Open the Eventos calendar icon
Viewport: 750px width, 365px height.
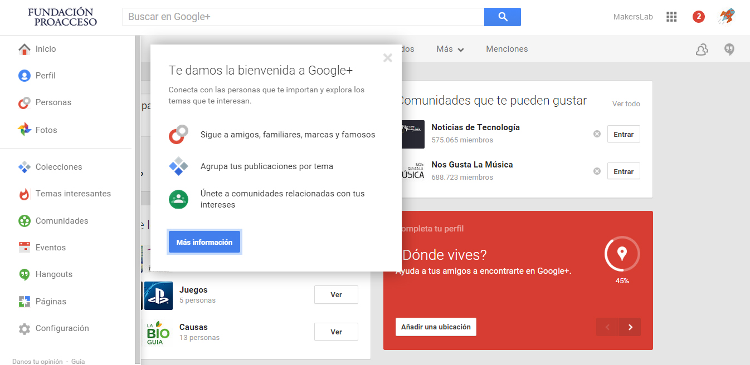(24, 248)
